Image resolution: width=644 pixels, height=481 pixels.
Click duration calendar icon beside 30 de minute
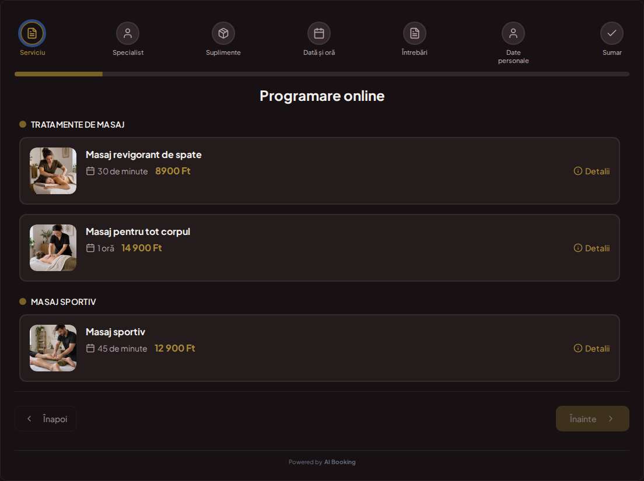pos(90,171)
